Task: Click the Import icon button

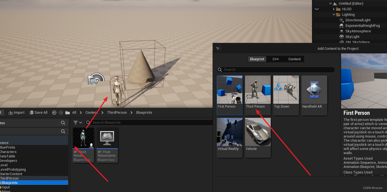Action: pyautogui.click(x=11, y=113)
